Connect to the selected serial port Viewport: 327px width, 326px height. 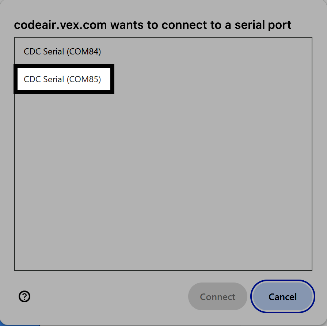point(217,297)
